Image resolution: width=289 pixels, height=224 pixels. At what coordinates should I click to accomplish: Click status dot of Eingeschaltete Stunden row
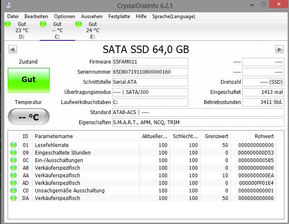pos(14,152)
